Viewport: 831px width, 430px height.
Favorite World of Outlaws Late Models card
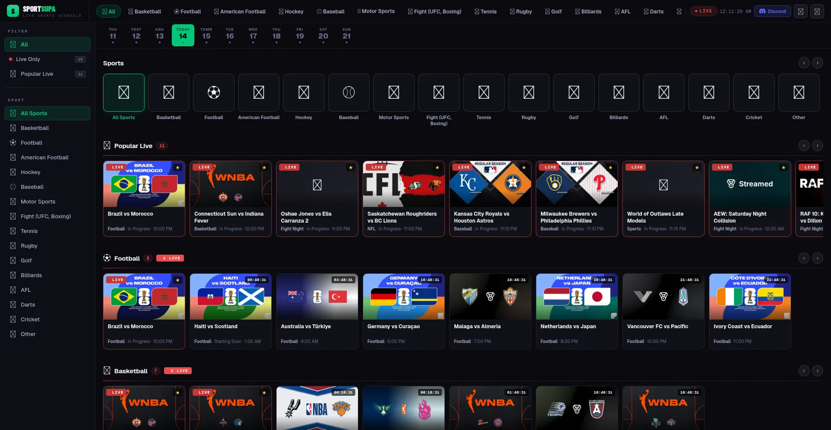(x=697, y=168)
